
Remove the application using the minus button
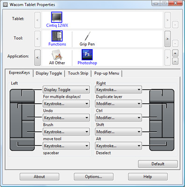point(175,61)
